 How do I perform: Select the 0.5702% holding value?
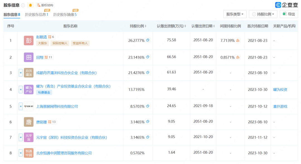pos(137,153)
